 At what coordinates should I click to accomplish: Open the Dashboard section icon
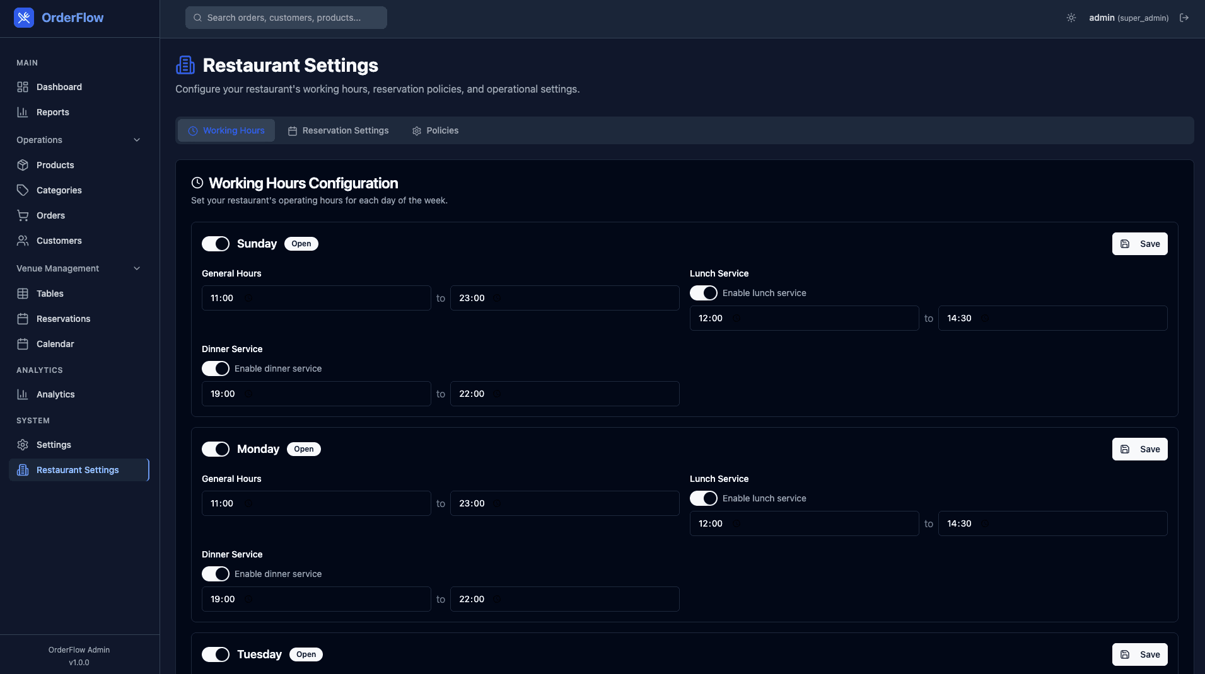click(x=23, y=86)
